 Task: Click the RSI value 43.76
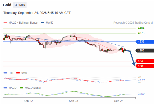[142, 80]
